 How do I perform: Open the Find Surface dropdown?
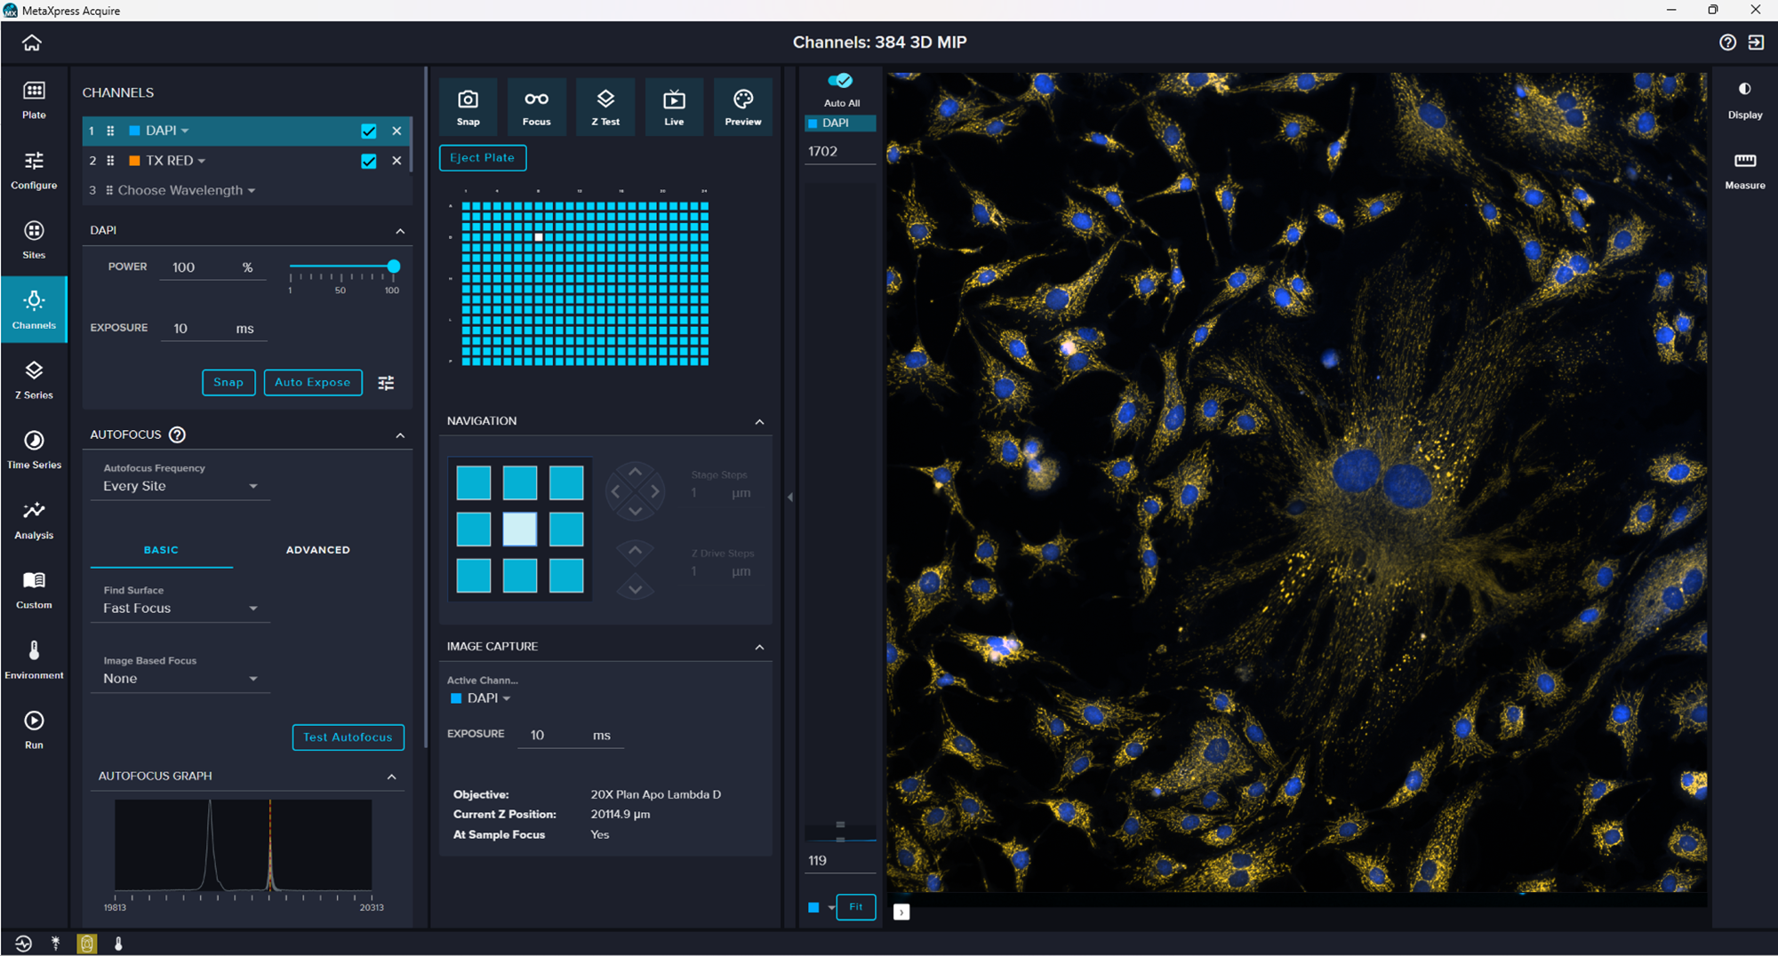click(x=180, y=609)
